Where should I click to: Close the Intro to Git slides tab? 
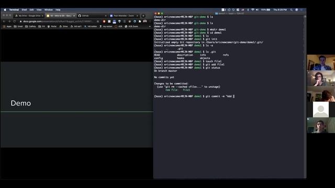coord(74,16)
